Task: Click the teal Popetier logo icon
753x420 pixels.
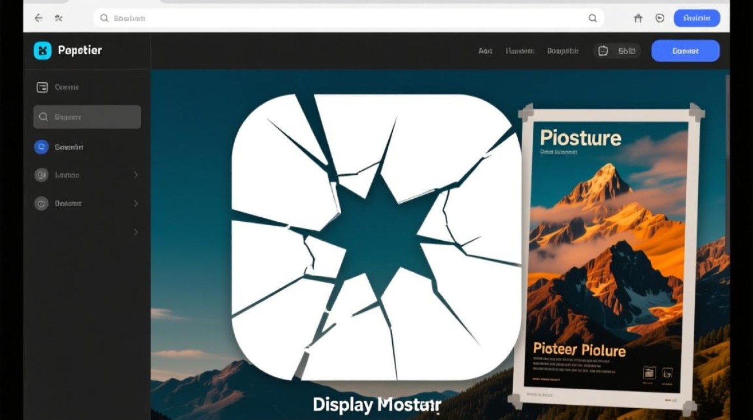Action: 43,50
